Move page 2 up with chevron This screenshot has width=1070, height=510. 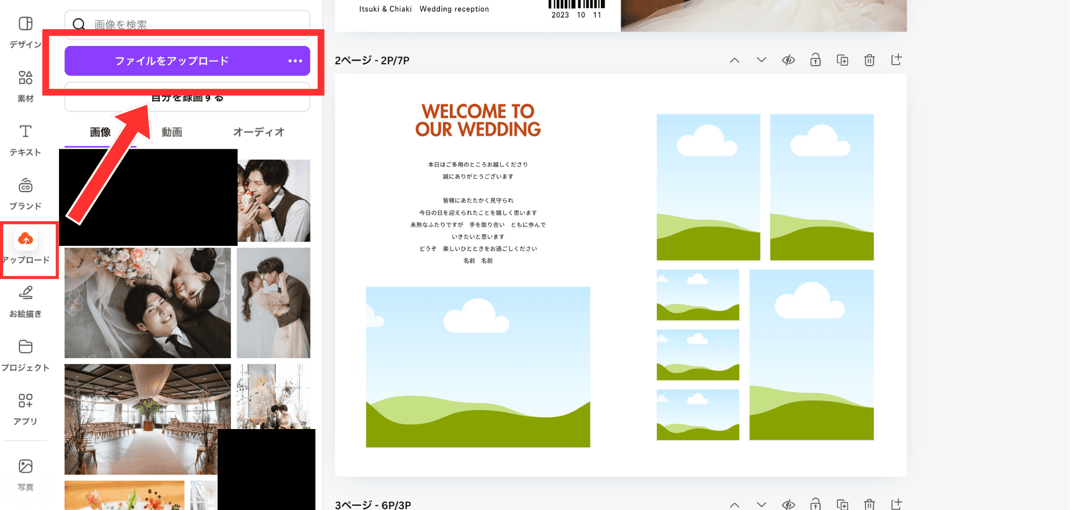735,60
